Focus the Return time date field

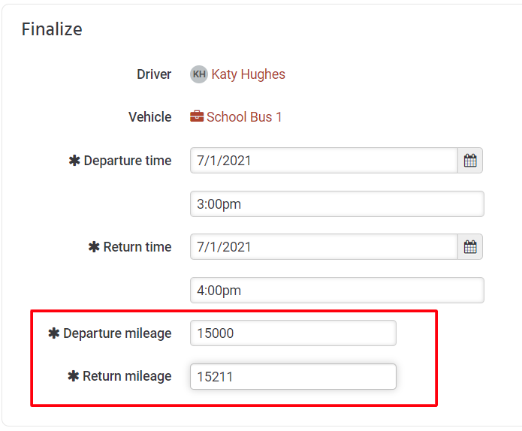point(324,247)
